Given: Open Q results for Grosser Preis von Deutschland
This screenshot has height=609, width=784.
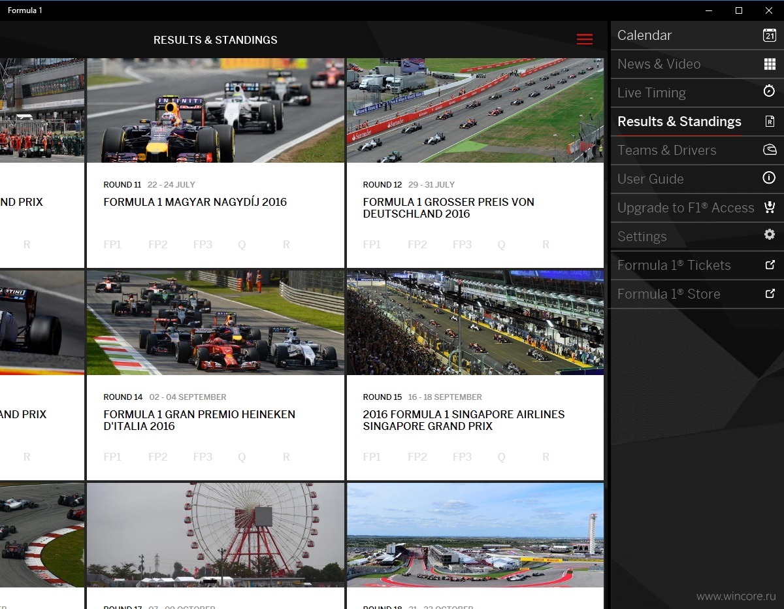Looking at the screenshot, I should click(x=501, y=244).
